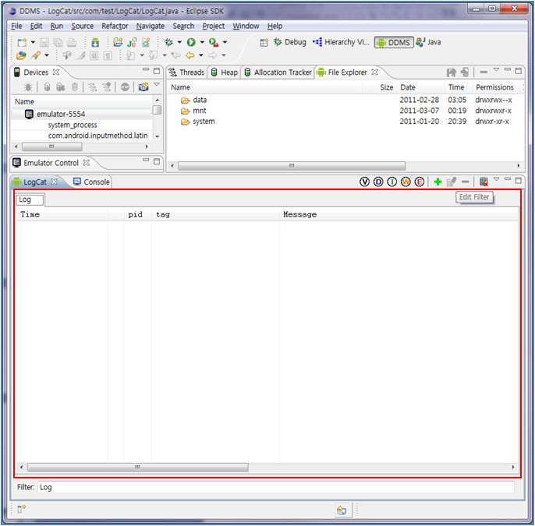The height and width of the screenshot is (526, 535).
Task: Open the Allocation Tracker tab
Action: tap(278, 72)
